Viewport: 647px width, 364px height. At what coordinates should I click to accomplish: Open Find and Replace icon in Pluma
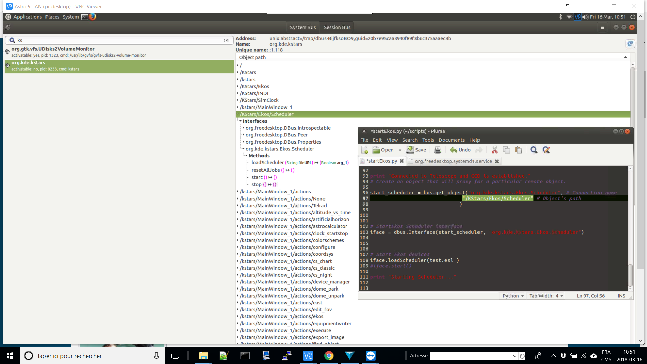tap(546, 150)
